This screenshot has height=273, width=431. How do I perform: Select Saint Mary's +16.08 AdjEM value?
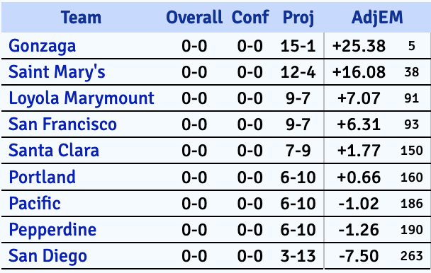tap(359, 72)
